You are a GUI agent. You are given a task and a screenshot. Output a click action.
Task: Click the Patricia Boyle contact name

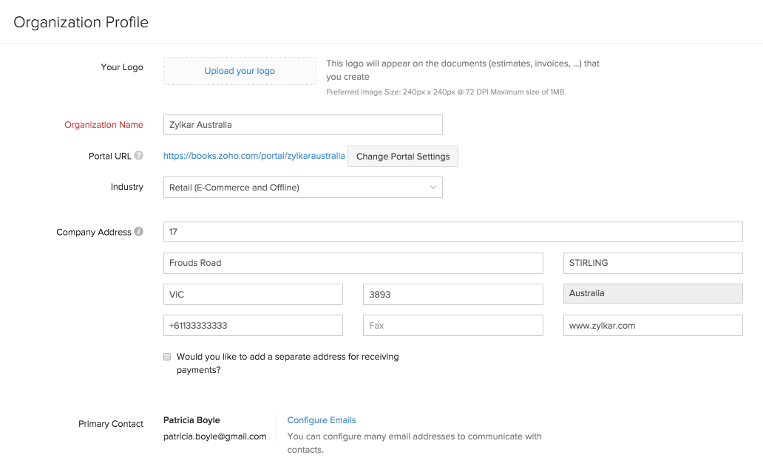point(191,420)
